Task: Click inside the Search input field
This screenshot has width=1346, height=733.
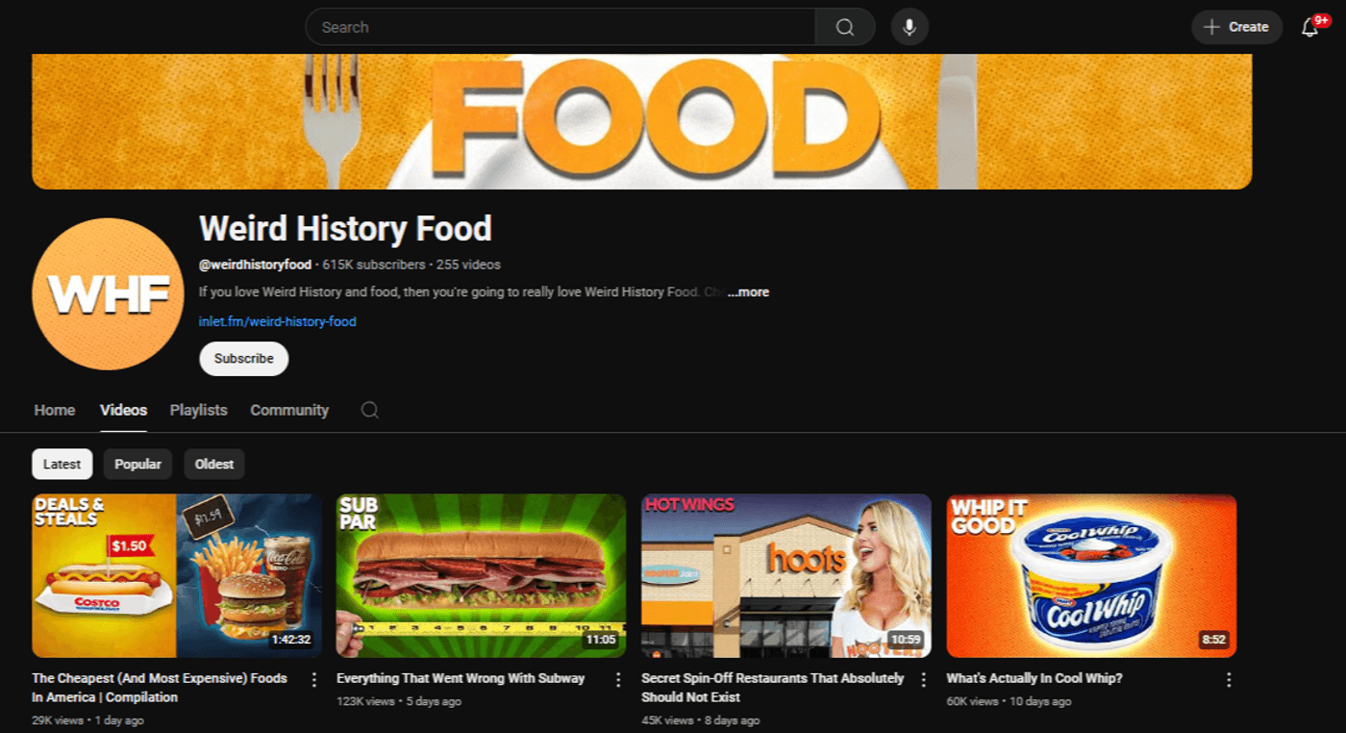Action: [x=558, y=27]
